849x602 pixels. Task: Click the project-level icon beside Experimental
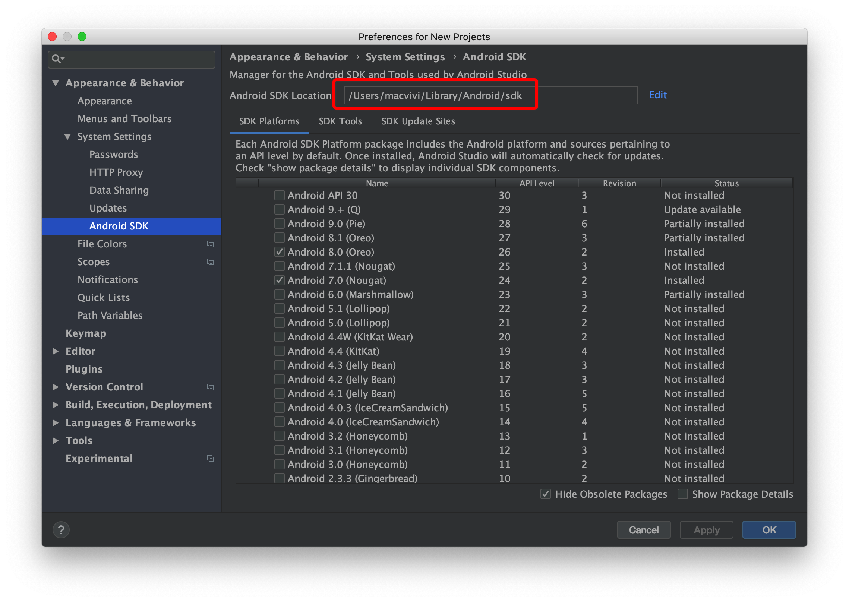211,459
